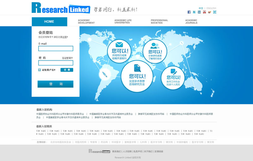Open the Facebook social icon
Viewport: 253px width, 161px height.
pyautogui.click(x=189, y=12)
